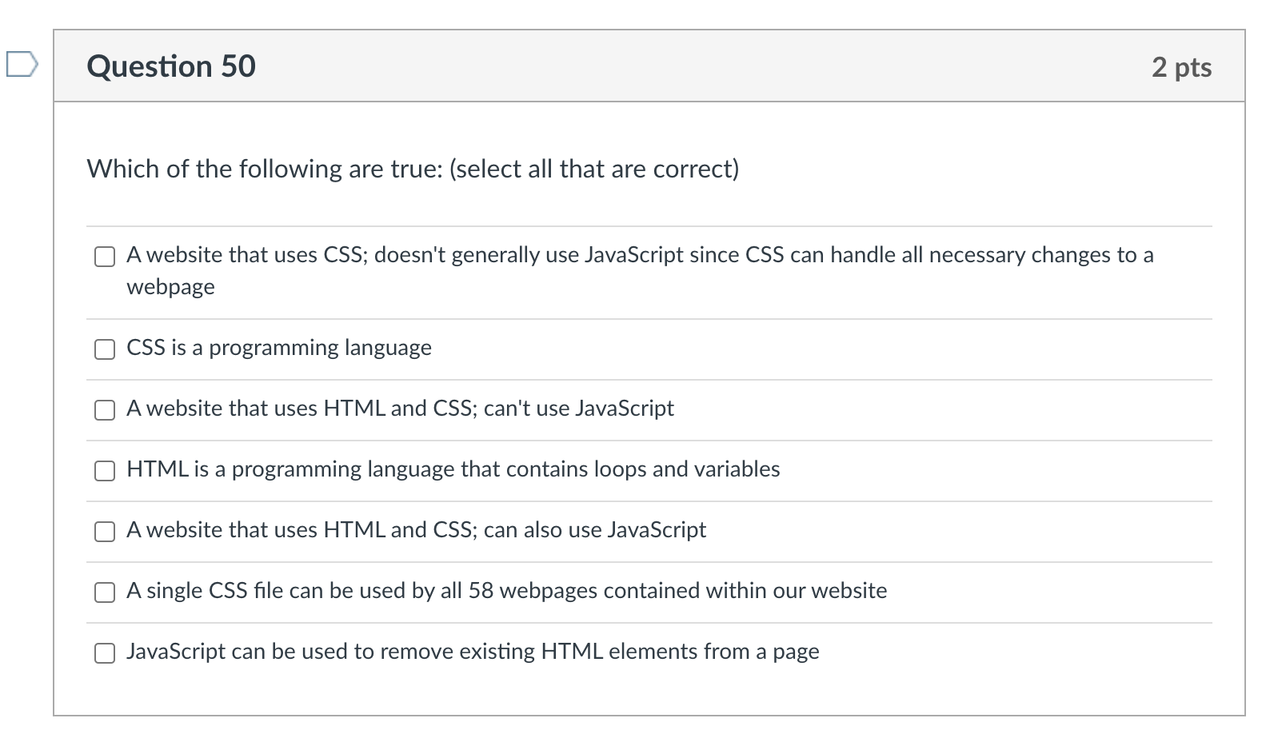Click the answer text about loops and variables
This screenshot has width=1262, height=750.
[453, 469]
